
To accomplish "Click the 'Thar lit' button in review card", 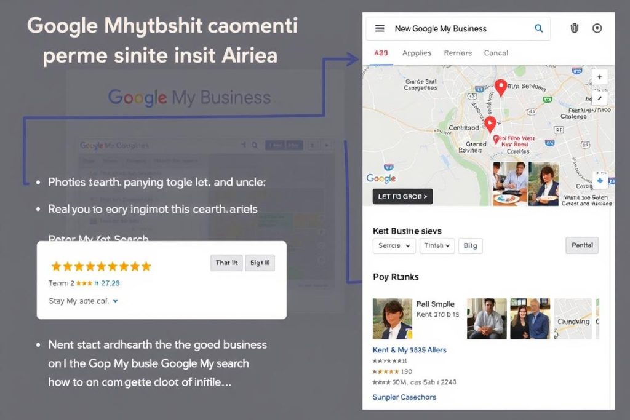I will (226, 263).
